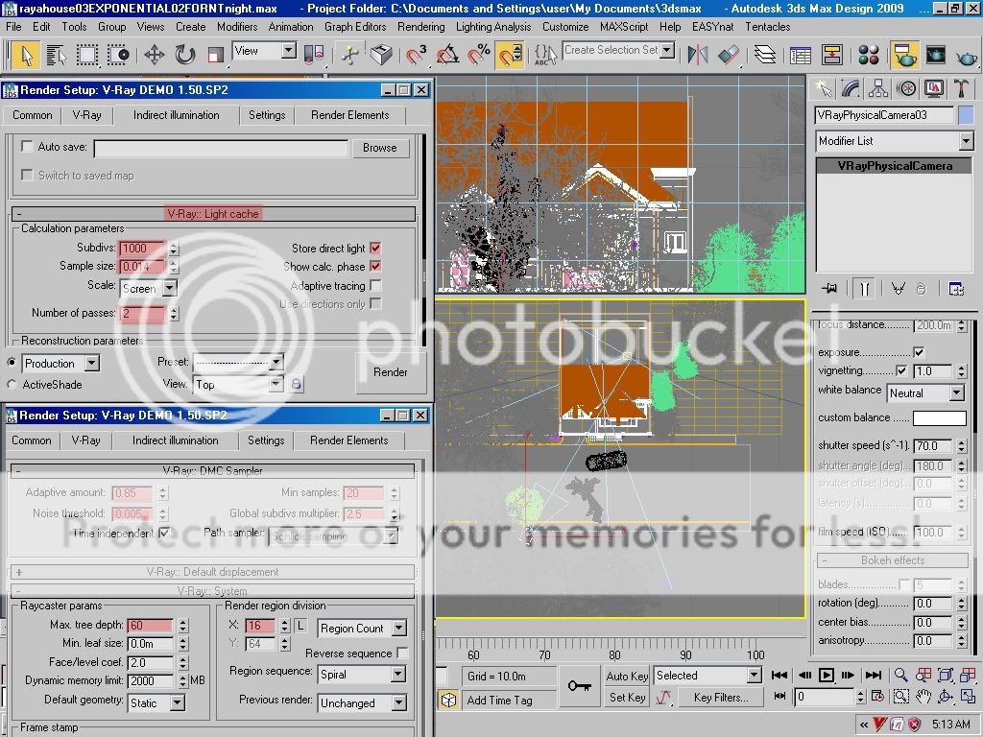Click the Key Filters button
The height and width of the screenshot is (737, 983).
[721, 697]
